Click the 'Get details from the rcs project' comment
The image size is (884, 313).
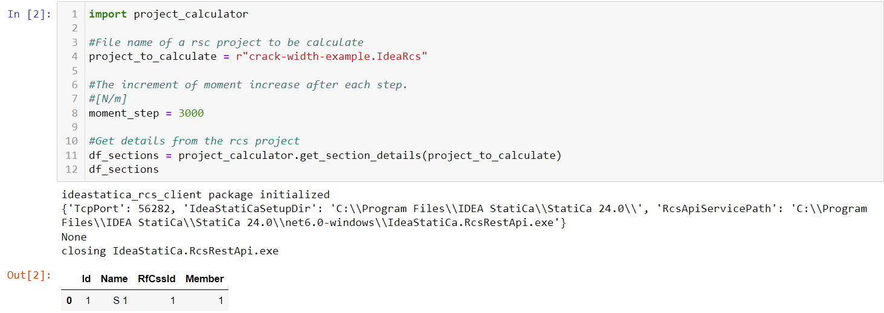(x=194, y=141)
